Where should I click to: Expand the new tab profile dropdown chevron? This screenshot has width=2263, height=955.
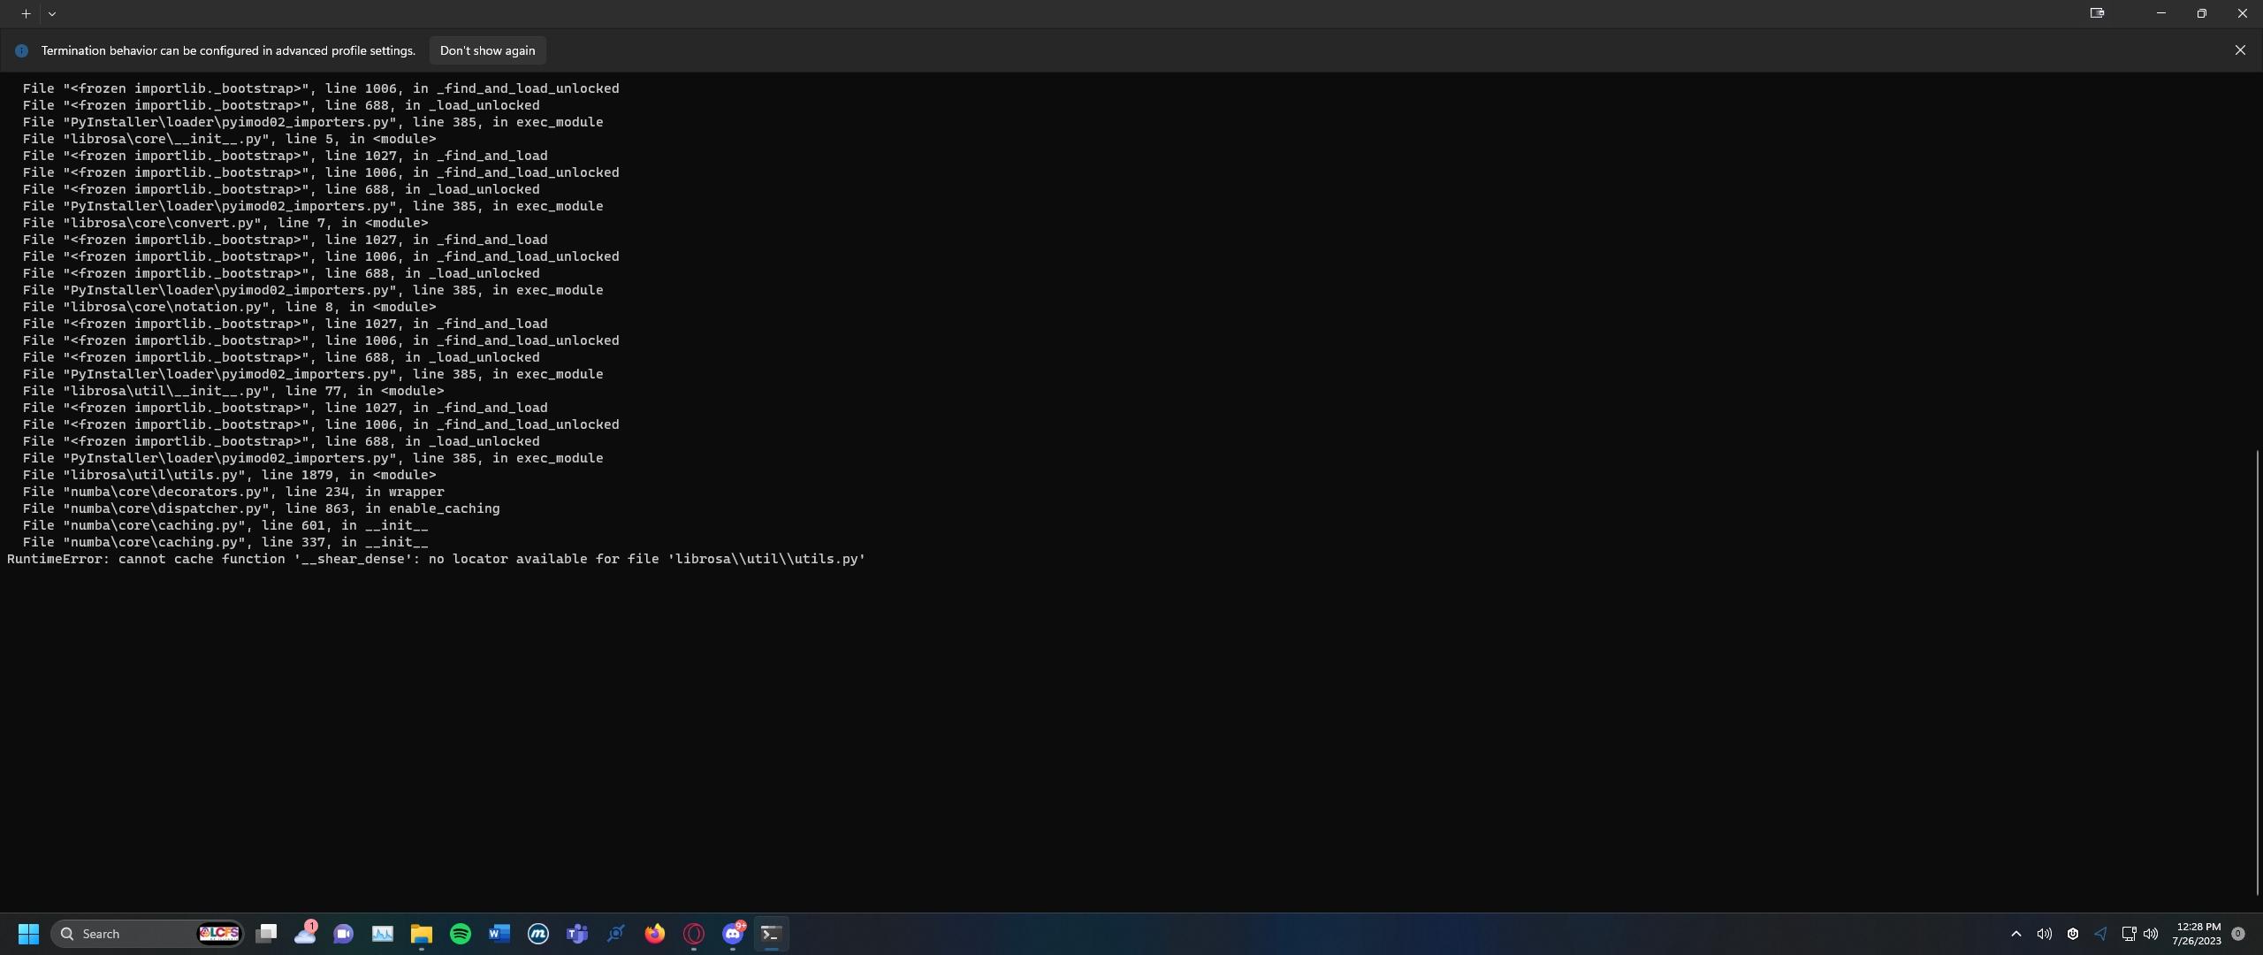(x=52, y=13)
